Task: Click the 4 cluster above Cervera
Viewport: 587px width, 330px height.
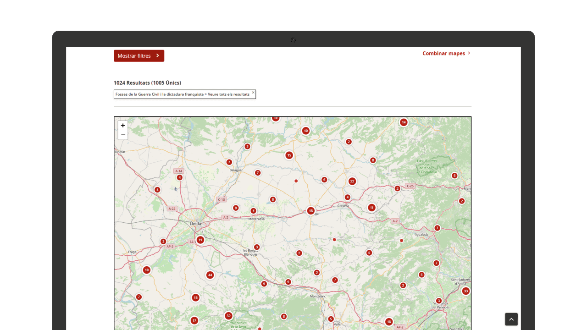Action: pos(347,198)
